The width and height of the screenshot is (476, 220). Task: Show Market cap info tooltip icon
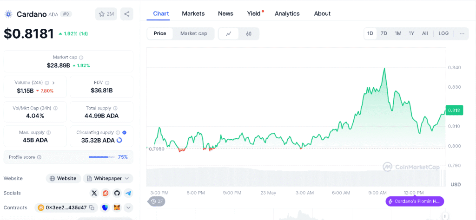coord(81,57)
